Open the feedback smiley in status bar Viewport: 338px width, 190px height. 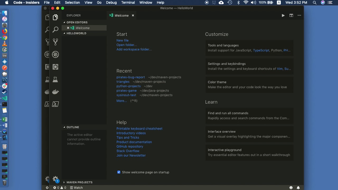pyautogui.click(x=291, y=188)
